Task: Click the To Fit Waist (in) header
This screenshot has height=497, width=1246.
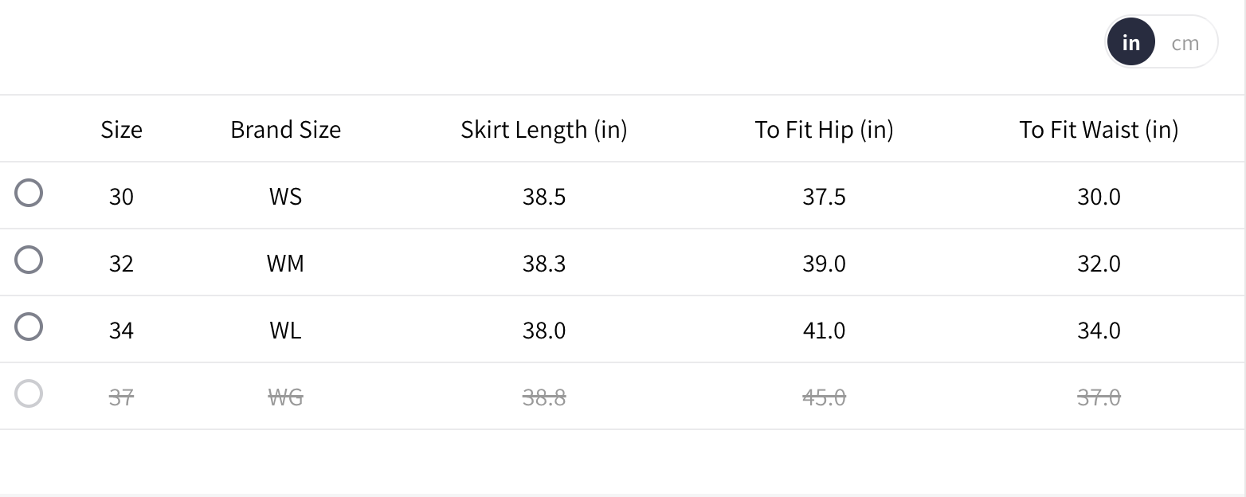Action: (1099, 130)
